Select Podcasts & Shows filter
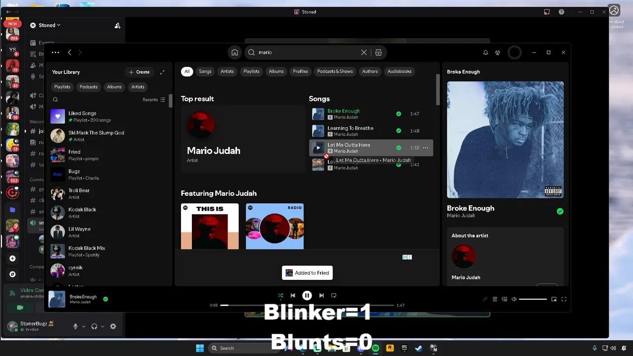 pyautogui.click(x=335, y=72)
